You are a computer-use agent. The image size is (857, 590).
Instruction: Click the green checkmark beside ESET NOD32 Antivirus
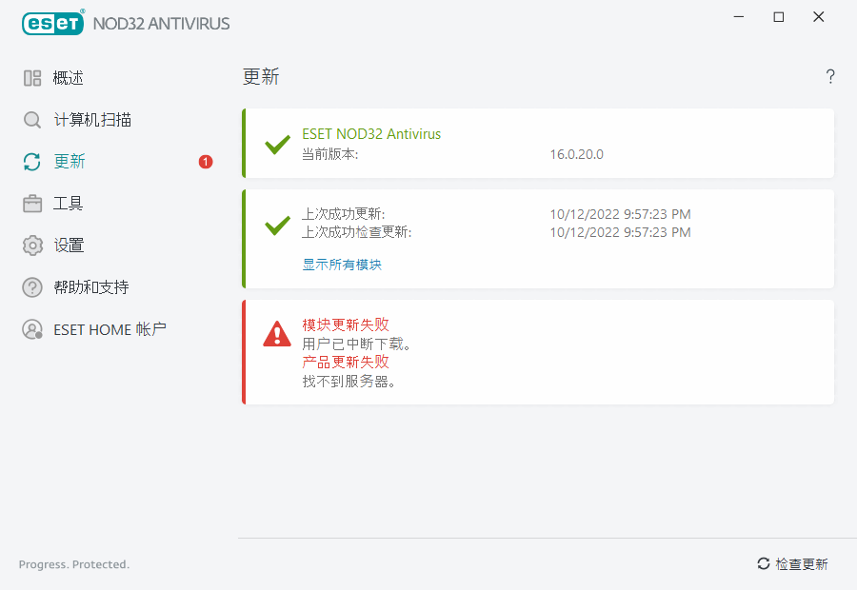pyautogui.click(x=277, y=145)
